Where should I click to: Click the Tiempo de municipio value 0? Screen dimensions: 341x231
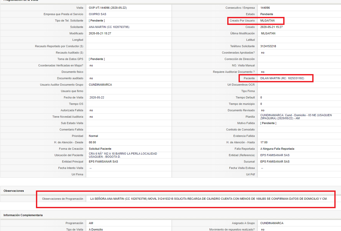(261, 104)
